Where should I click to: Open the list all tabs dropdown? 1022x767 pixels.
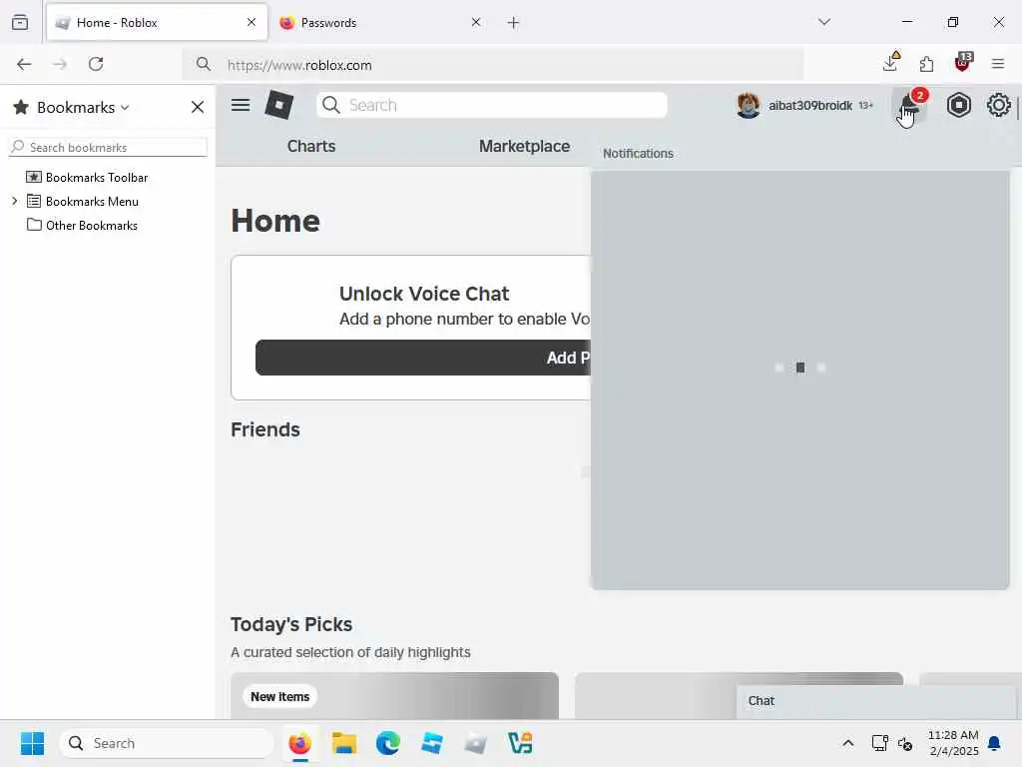(824, 22)
